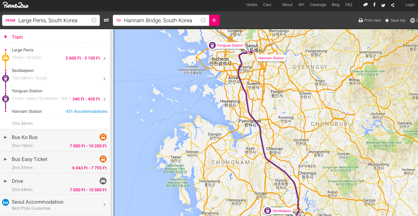
Task: Select the 'Yongsan Station' stop in itinerary
Action: (x=27, y=91)
